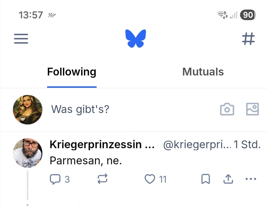Share the Kriegerprinzessin post
Viewport: 268px width, 206px height.
click(x=228, y=179)
